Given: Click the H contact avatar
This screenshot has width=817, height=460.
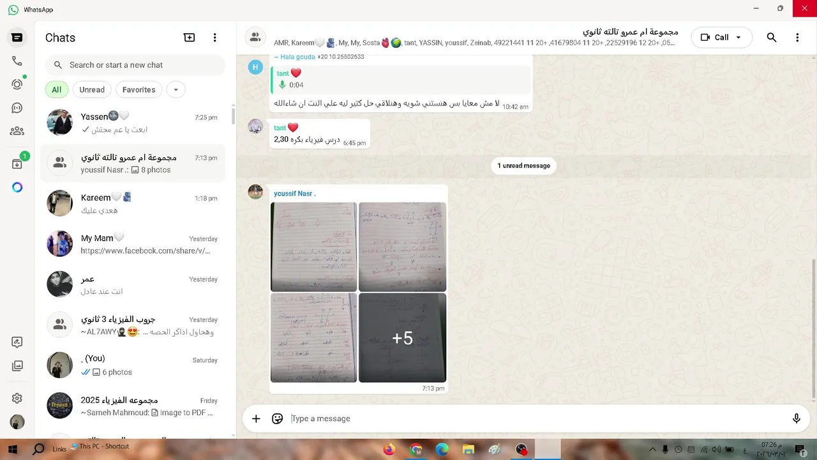Looking at the screenshot, I should click(255, 66).
